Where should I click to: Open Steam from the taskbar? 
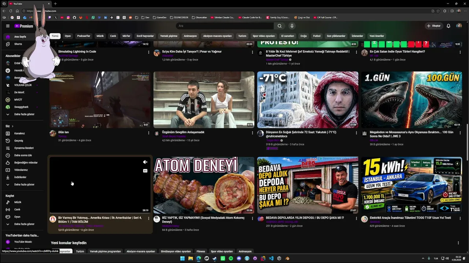(215, 259)
